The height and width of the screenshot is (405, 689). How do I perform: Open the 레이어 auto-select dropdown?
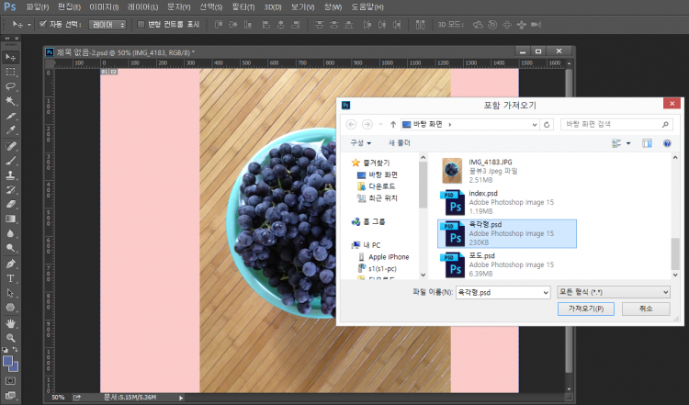click(108, 24)
